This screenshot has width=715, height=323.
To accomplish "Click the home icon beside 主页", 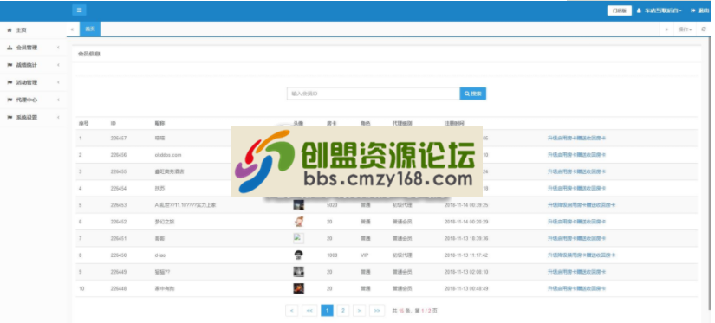I will coord(10,30).
